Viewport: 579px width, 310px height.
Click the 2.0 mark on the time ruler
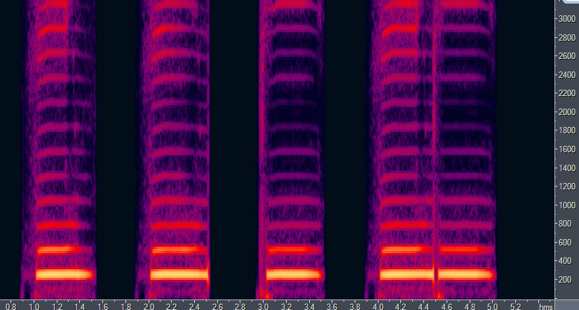coord(149,306)
